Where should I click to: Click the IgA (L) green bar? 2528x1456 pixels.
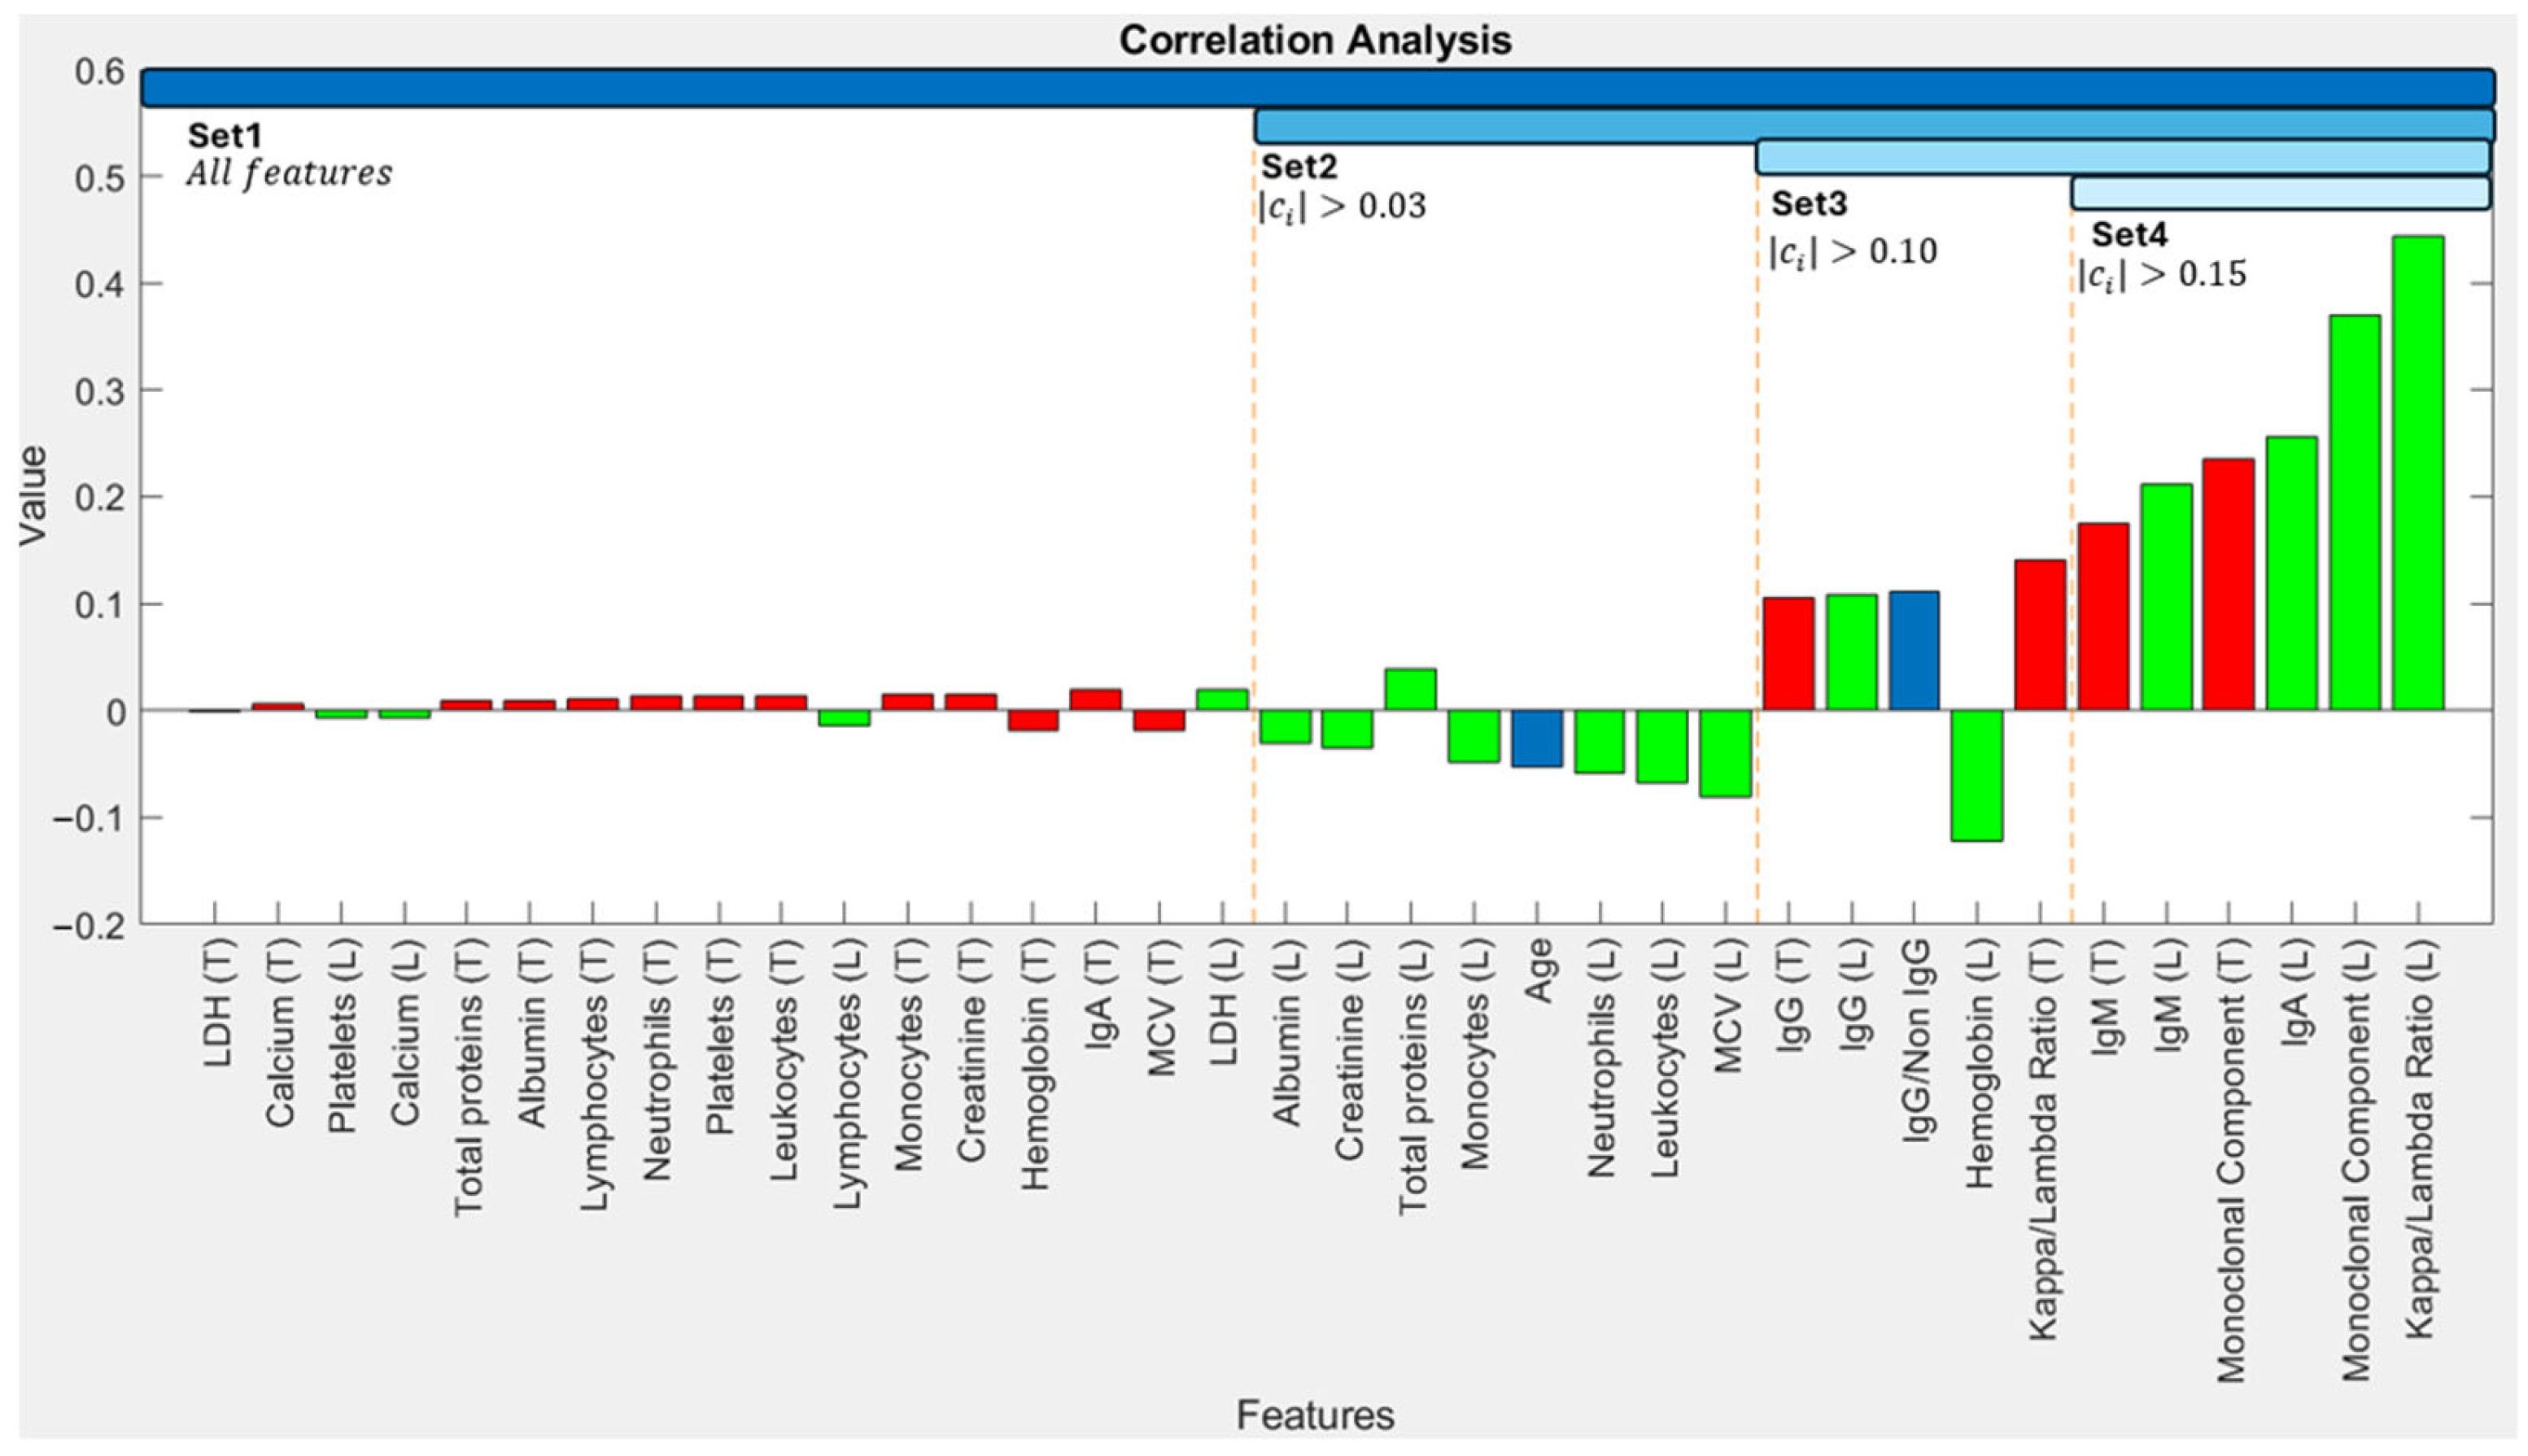click(2291, 573)
